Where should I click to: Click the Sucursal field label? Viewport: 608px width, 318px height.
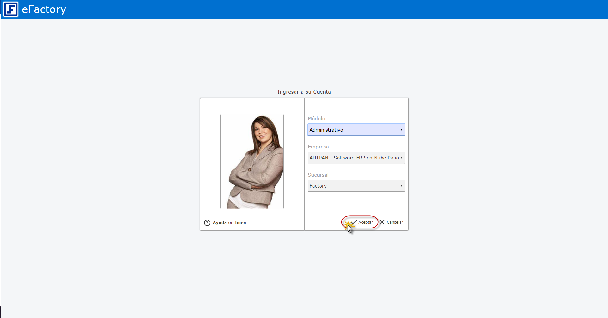318,175
